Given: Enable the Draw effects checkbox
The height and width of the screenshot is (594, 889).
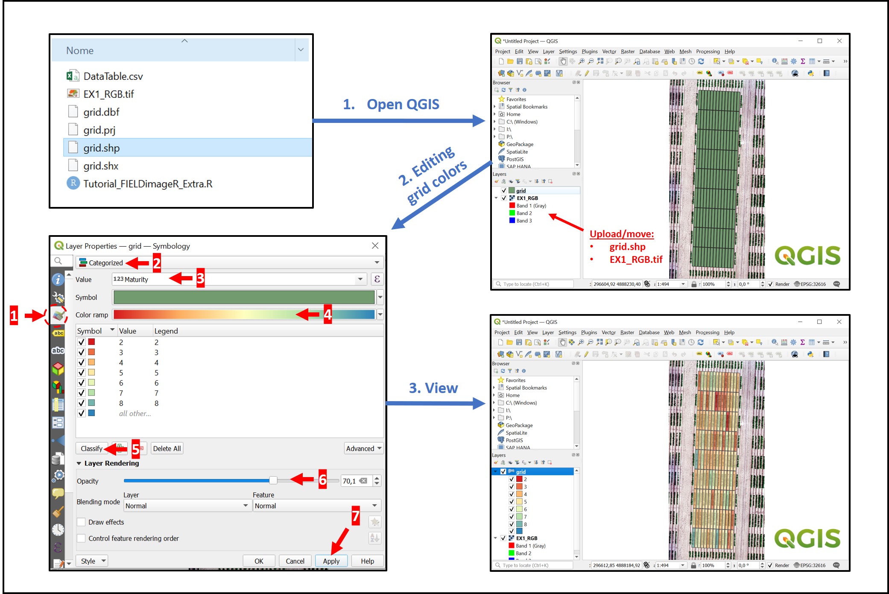Looking at the screenshot, I should tap(81, 522).
